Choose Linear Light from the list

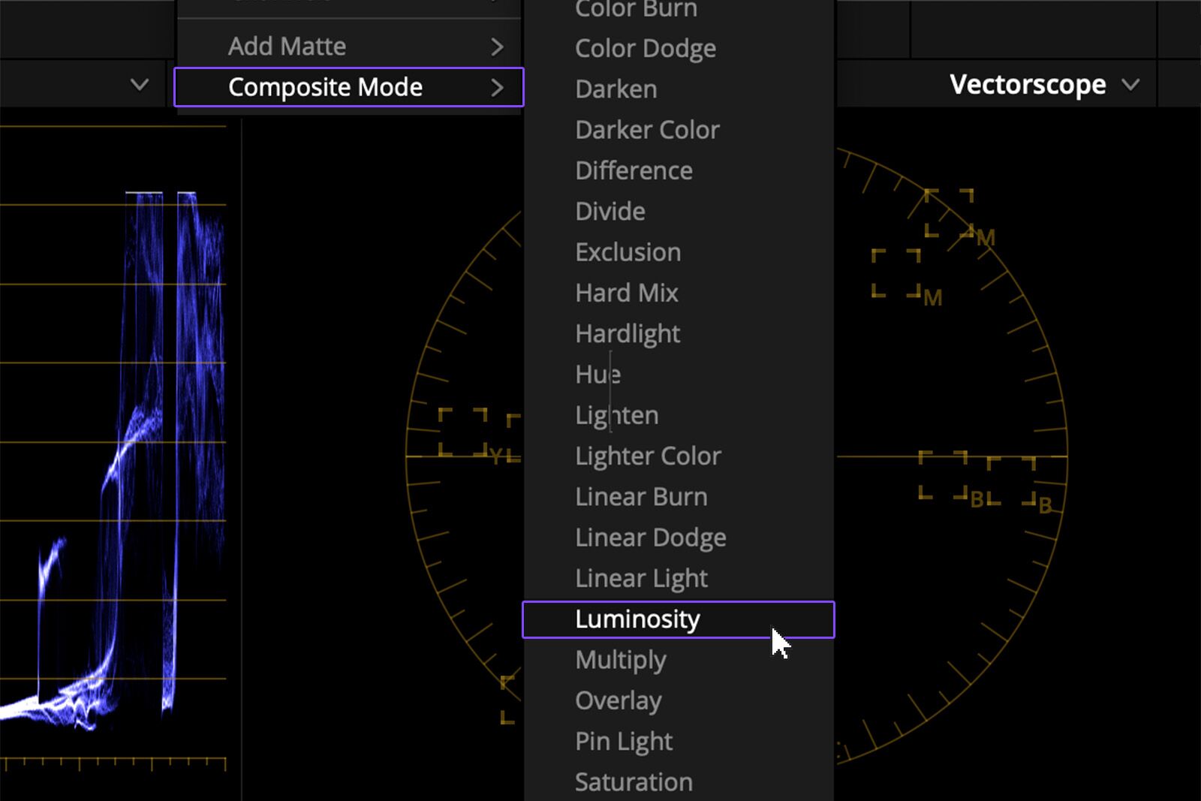(x=640, y=578)
